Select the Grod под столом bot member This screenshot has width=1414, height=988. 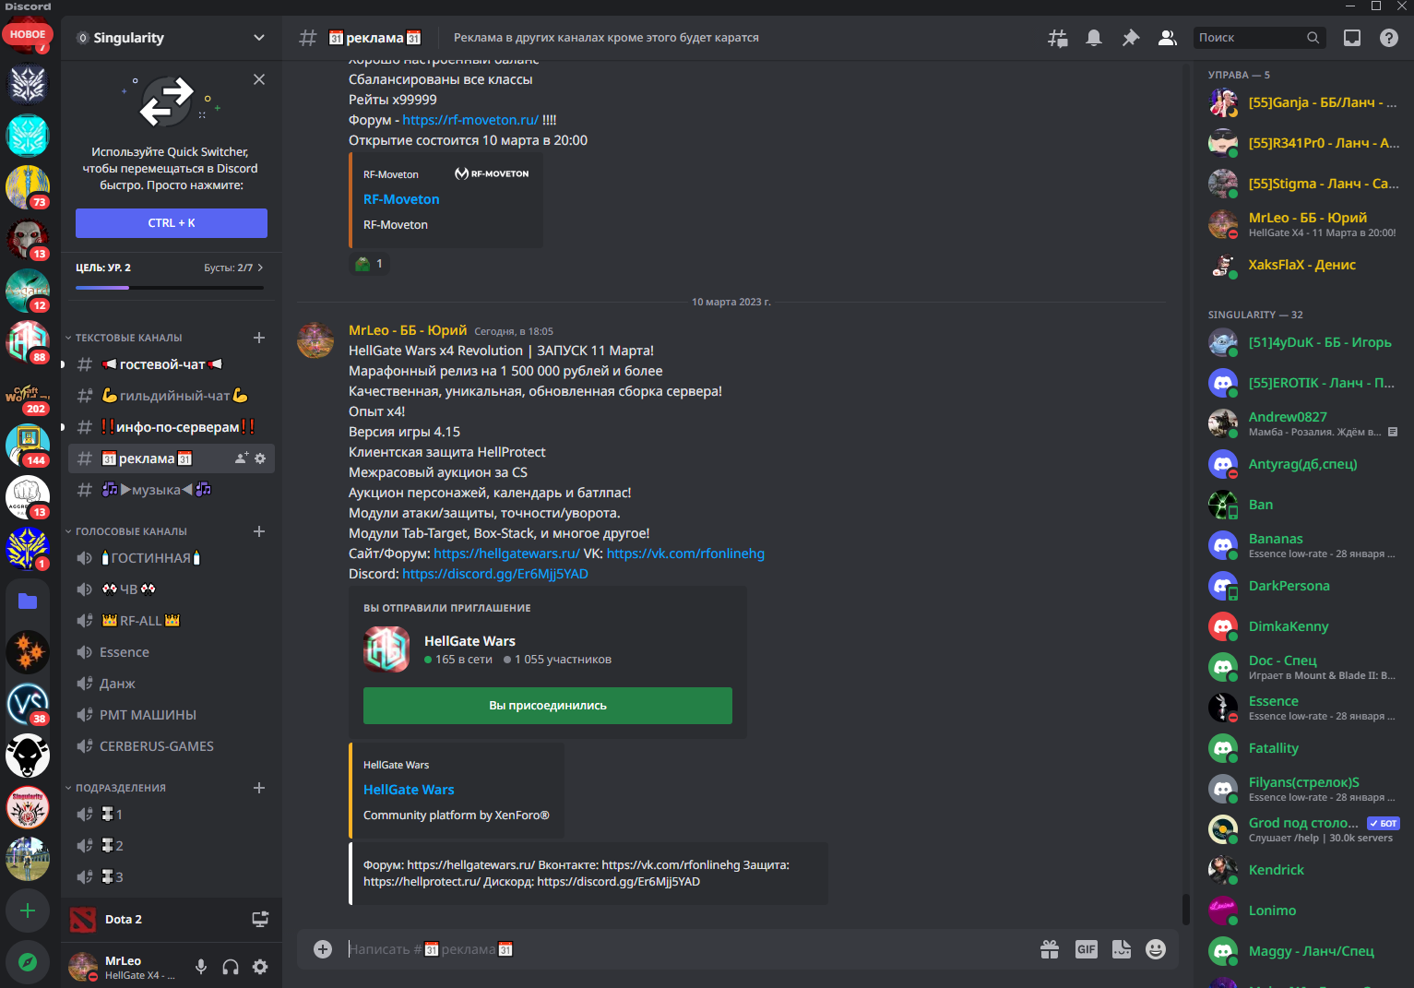tap(1303, 829)
